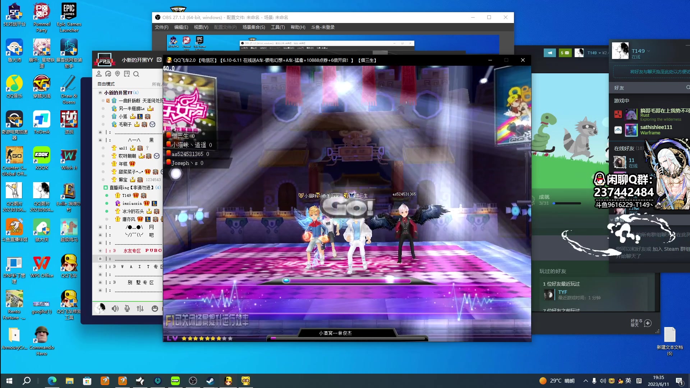
Task: Open the user profile icon in YY toolbar
Action: pyautogui.click(x=99, y=74)
